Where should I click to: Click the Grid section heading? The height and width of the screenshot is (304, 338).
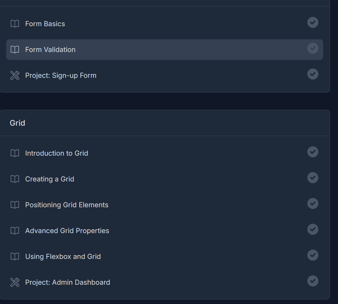coord(18,123)
